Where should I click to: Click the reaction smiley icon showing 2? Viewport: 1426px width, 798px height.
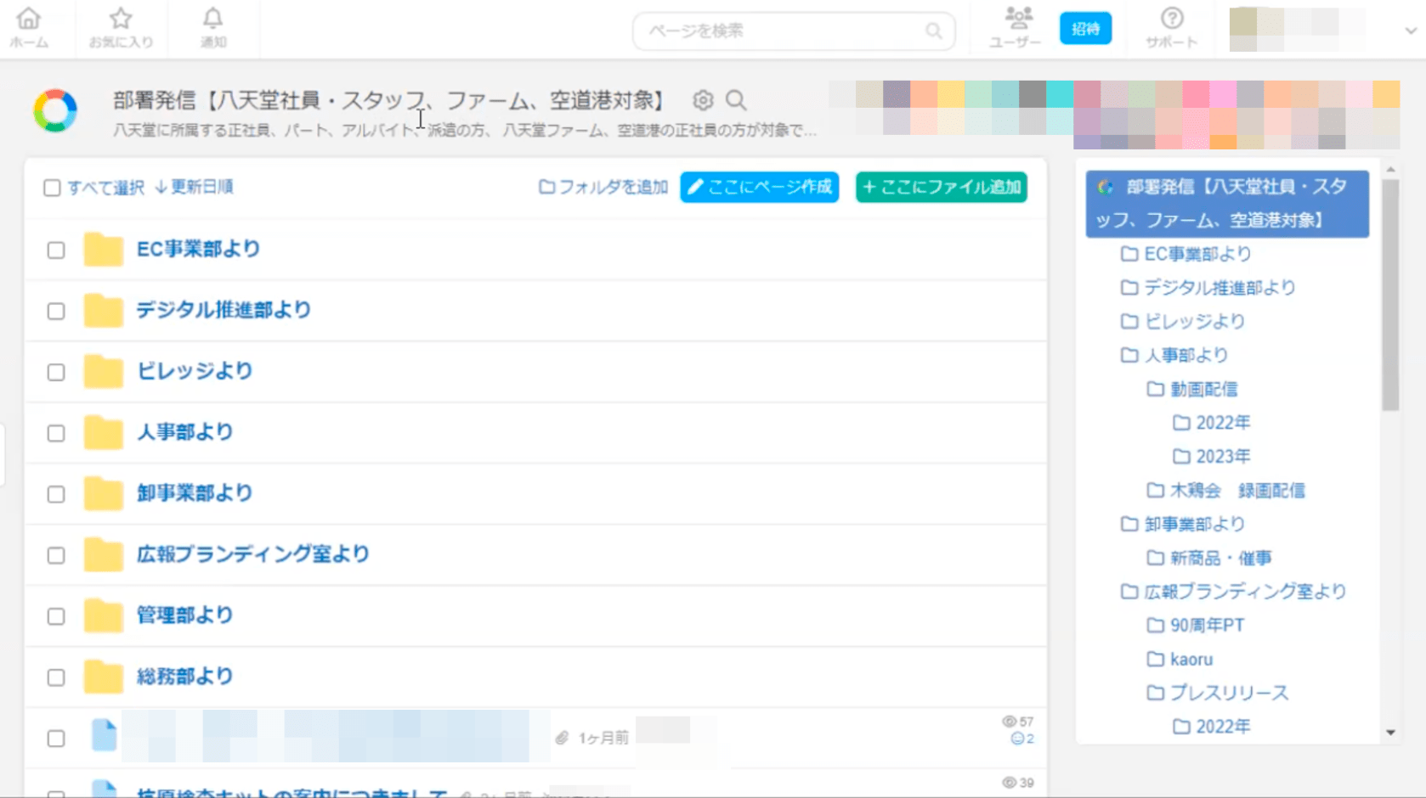1017,739
